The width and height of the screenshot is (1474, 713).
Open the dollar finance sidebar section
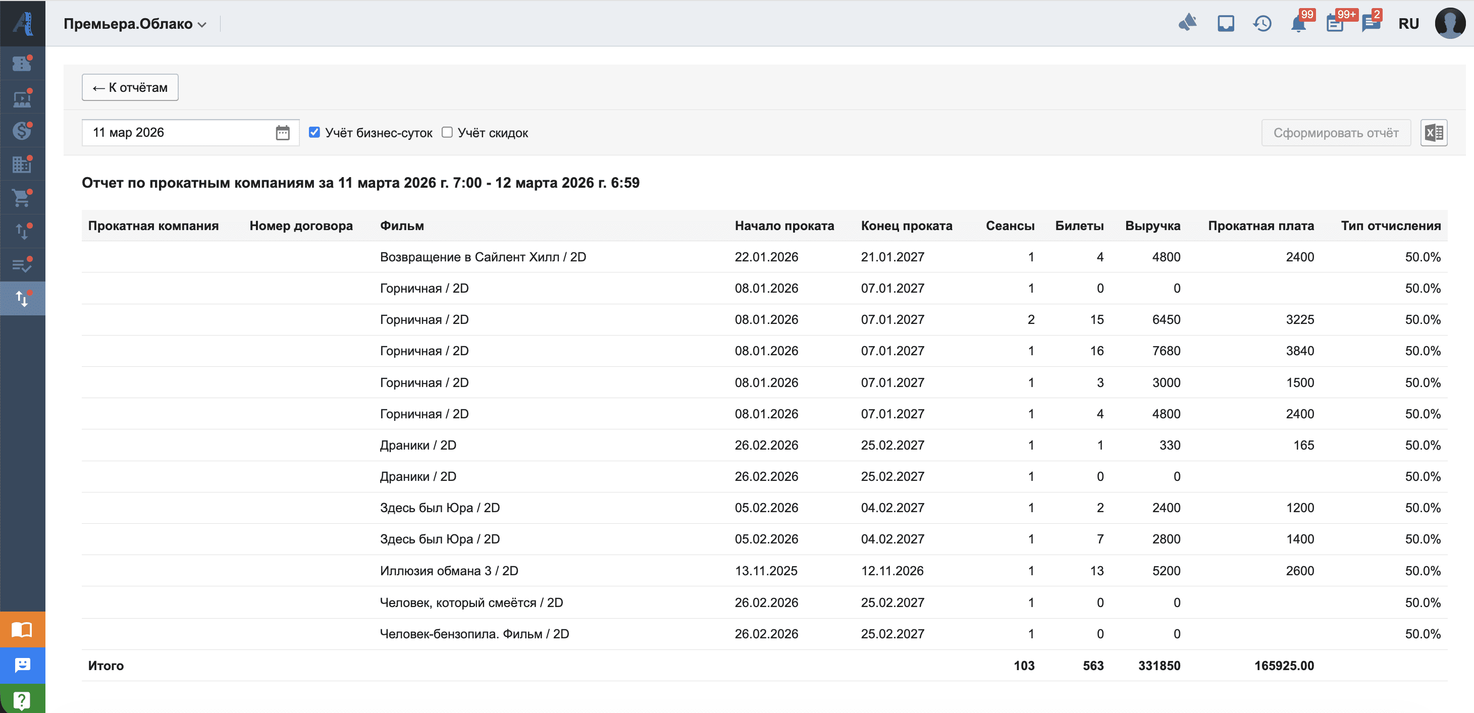[22, 131]
